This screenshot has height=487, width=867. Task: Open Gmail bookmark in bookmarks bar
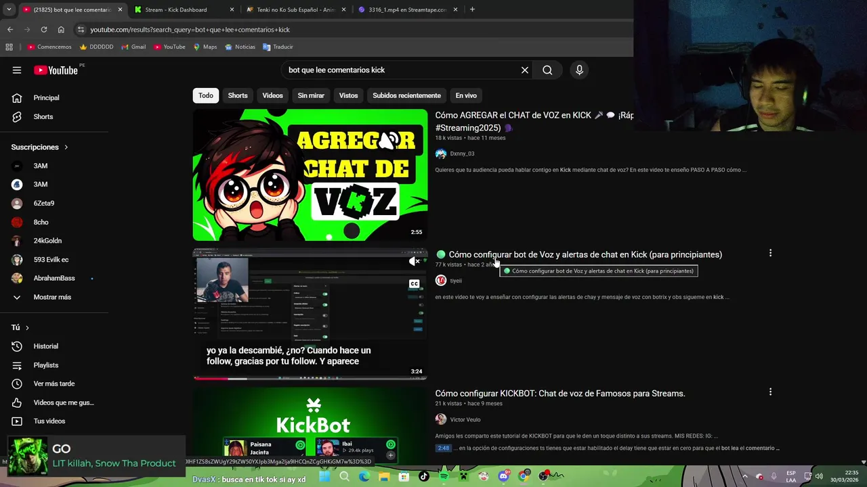pyautogui.click(x=133, y=47)
